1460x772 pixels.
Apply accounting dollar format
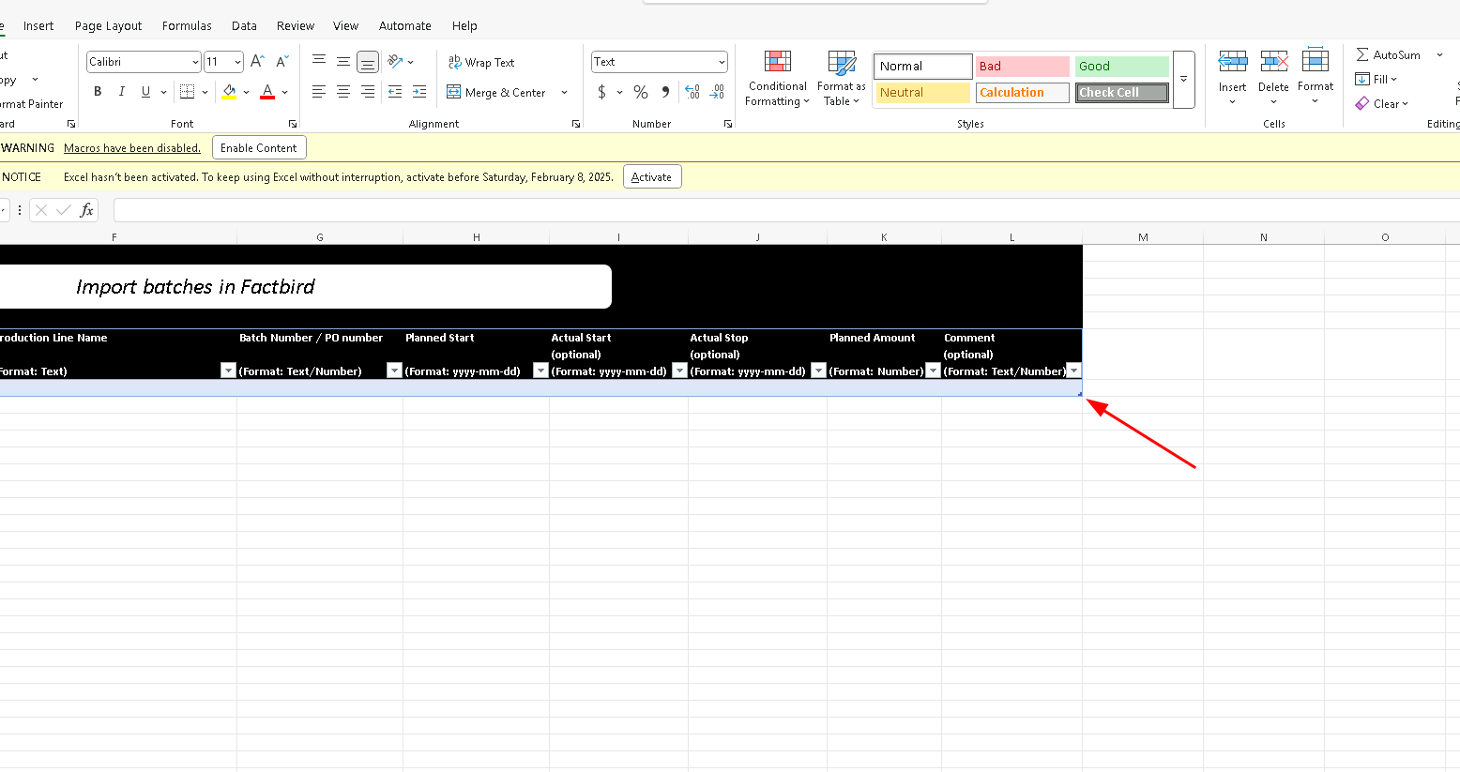[x=601, y=92]
